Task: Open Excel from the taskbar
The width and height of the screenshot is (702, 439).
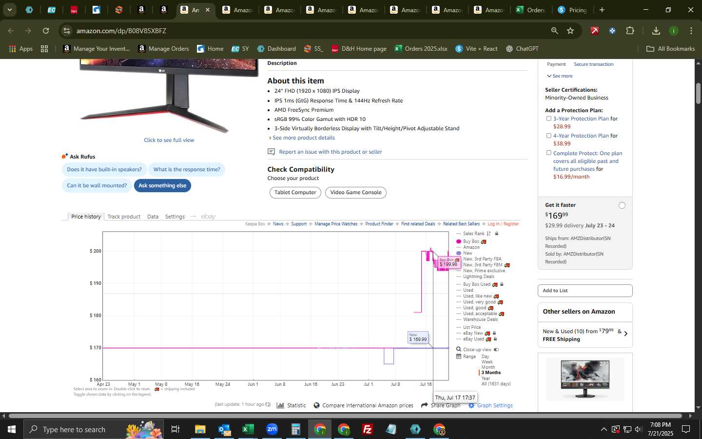Action: 248,429
